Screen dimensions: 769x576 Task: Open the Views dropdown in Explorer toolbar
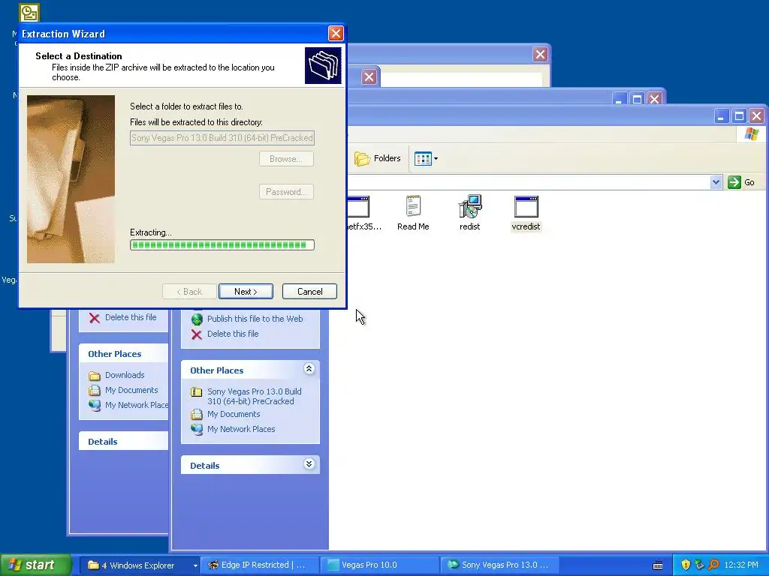pos(426,158)
